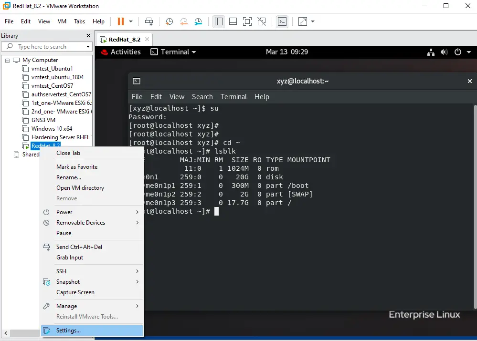Click the terminal's vertical scrollbar

(x=475, y=207)
